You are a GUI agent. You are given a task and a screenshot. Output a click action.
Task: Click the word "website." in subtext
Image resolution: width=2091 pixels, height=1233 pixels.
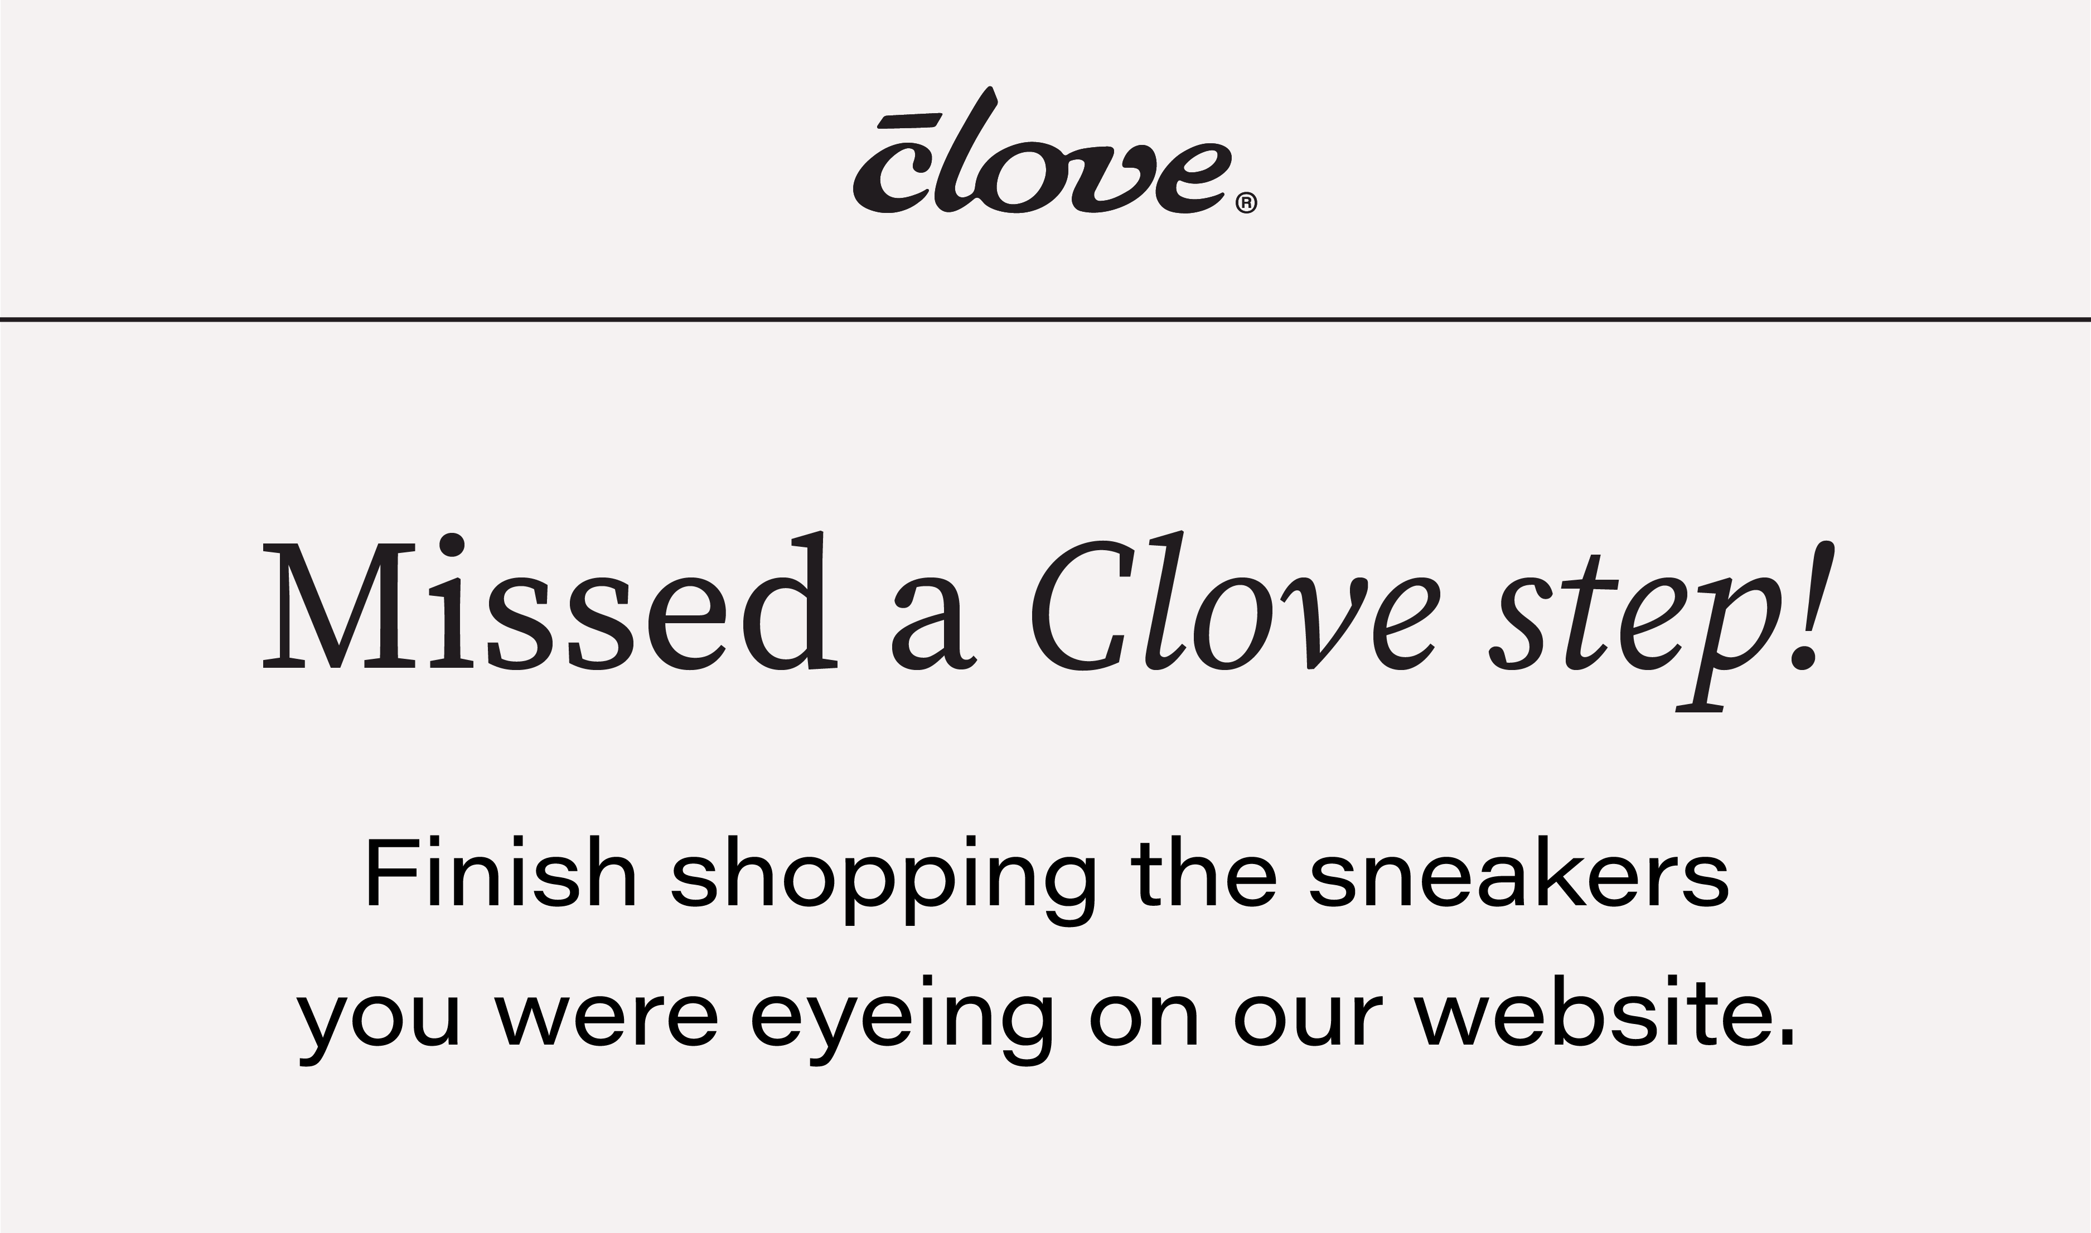coord(1605,1012)
